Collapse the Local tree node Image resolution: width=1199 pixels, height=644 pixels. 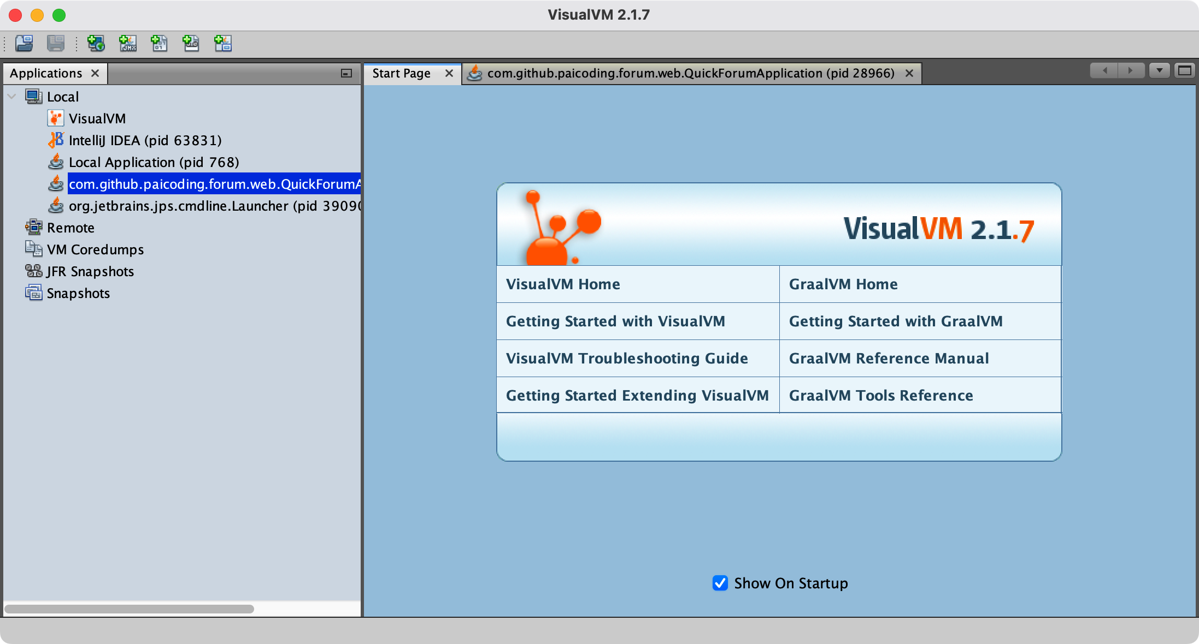tap(11, 97)
